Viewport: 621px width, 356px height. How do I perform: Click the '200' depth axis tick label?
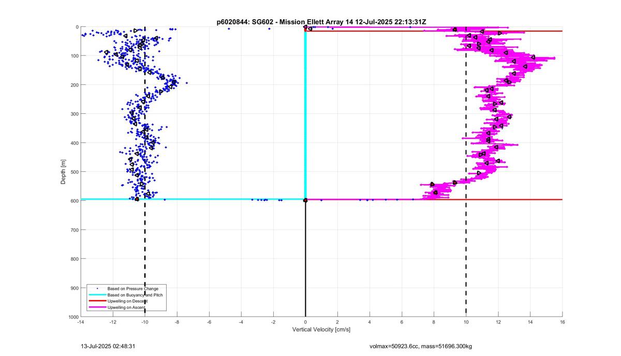pyautogui.click(x=74, y=85)
